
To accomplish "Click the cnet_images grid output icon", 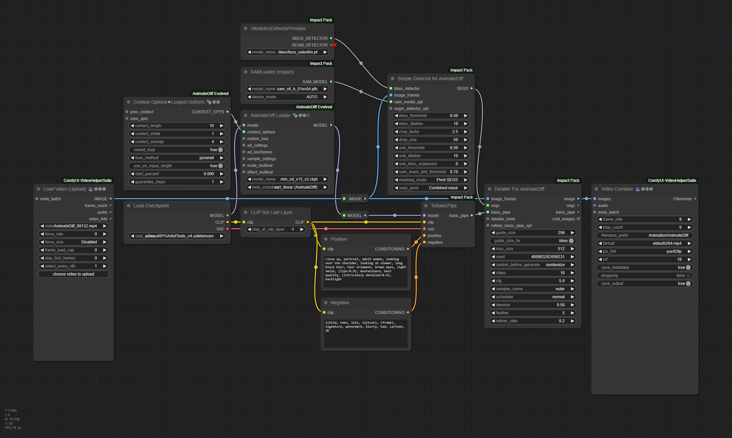I will tap(578, 219).
